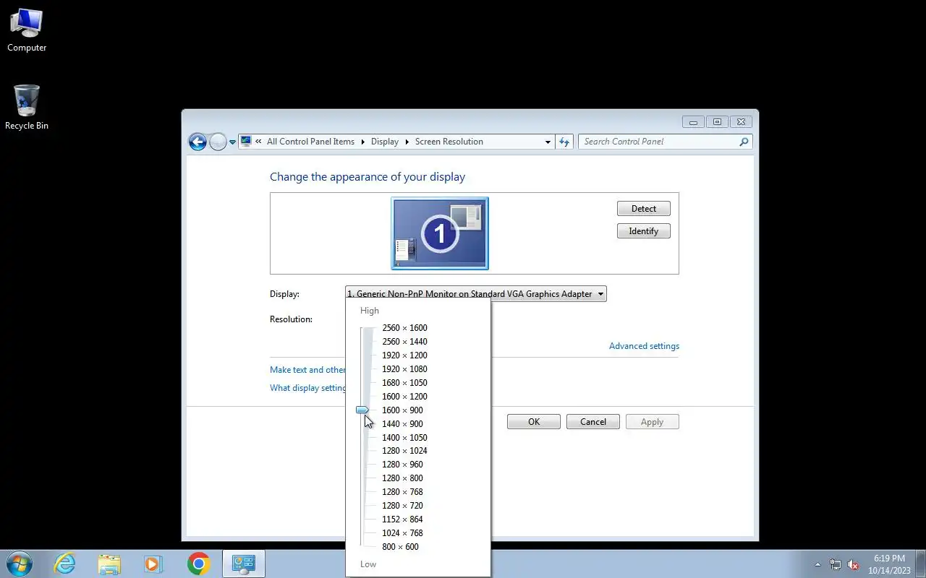The width and height of the screenshot is (926, 578).
Task: Select 1024 × 768 resolution
Action: [x=402, y=533]
